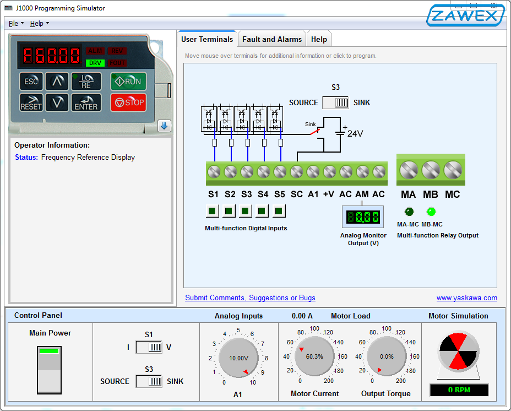This screenshot has width=511, height=411.
Task: Click the ENTER keypad button
Action: point(86,102)
